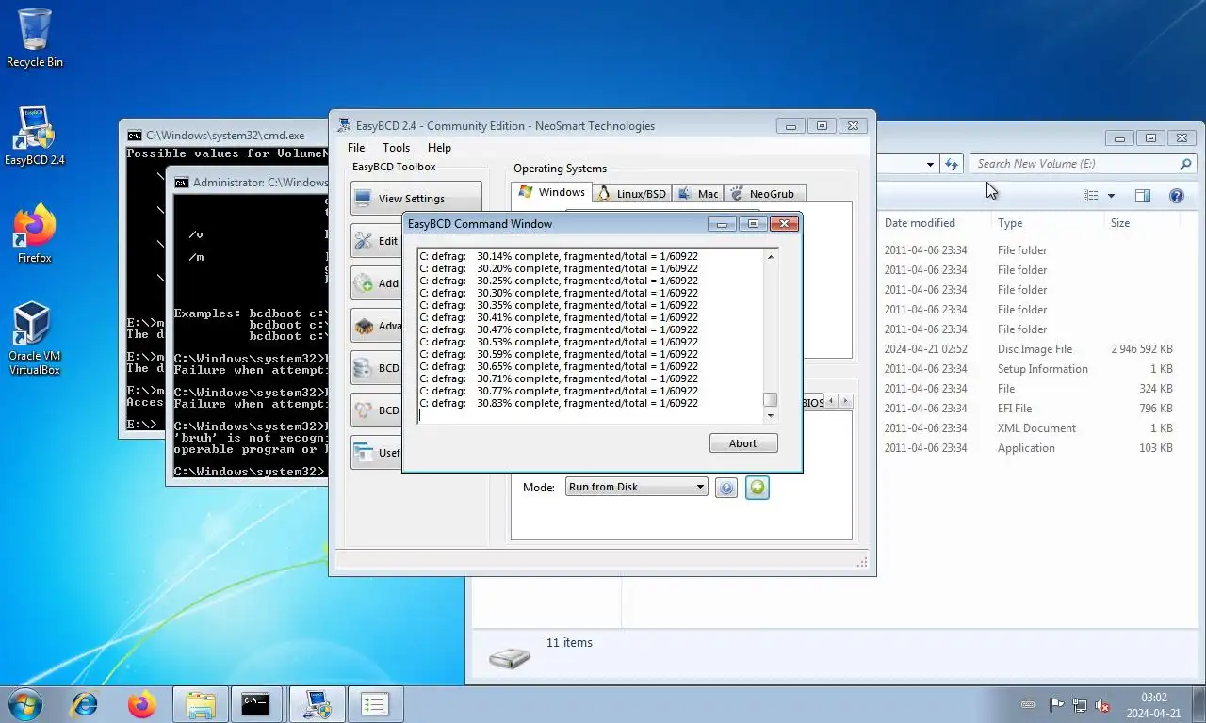
Task: Launch Internet Explorer from the taskbar
Action: 85,703
